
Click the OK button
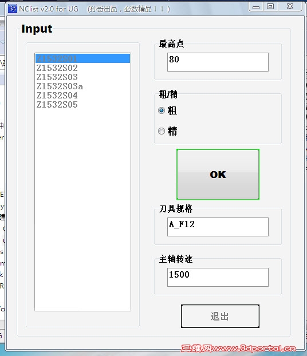(218, 175)
